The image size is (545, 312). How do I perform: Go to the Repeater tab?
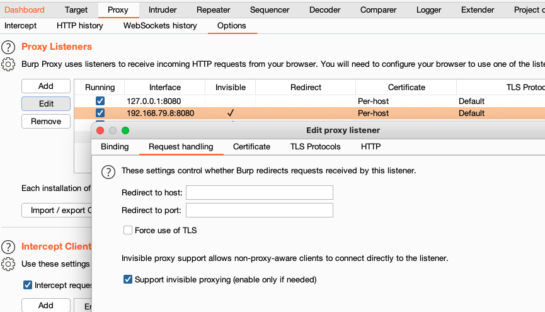coord(214,9)
